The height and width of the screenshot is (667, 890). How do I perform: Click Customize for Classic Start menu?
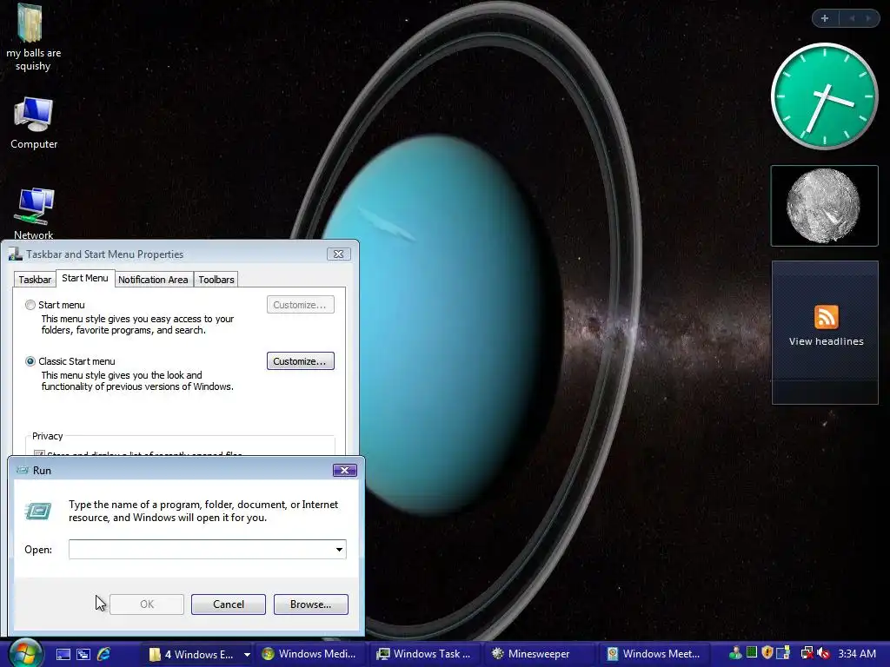pyautogui.click(x=300, y=361)
